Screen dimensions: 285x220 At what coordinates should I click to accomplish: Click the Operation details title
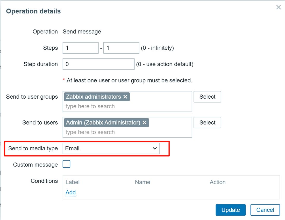(x=33, y=11)
